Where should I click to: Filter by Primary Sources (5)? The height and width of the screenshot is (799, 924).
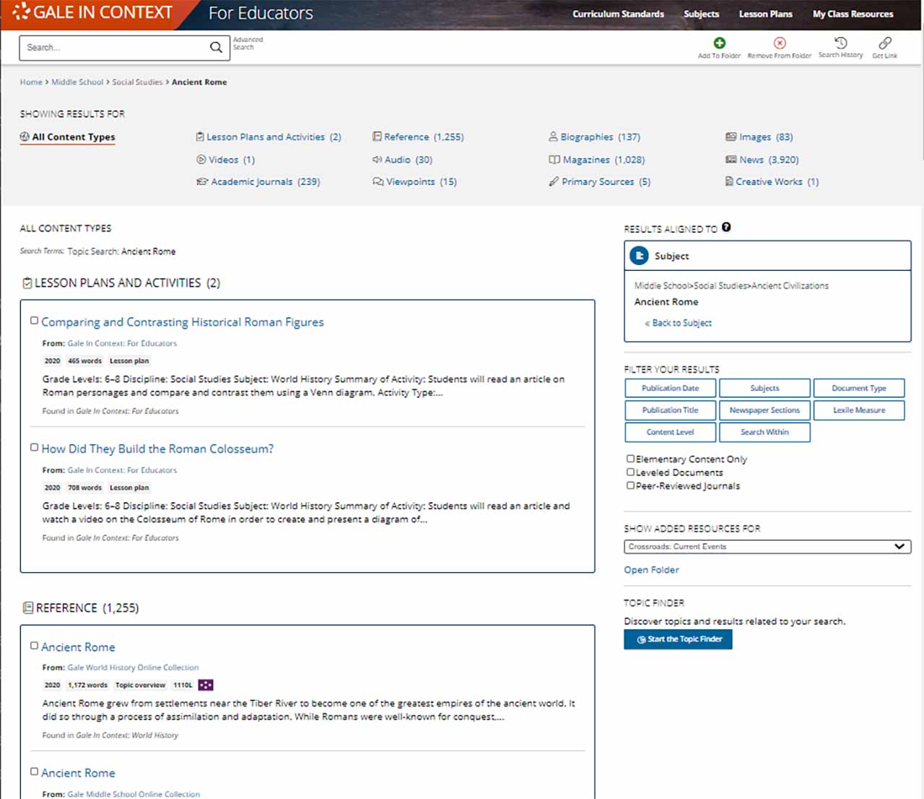tap(599, 181)
